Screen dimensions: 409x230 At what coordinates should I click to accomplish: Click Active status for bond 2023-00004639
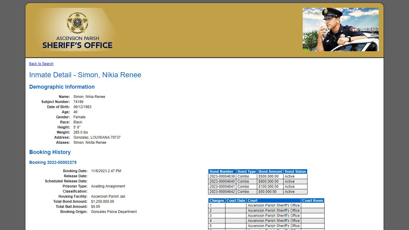pyautogui.click(x=295, y=176)
